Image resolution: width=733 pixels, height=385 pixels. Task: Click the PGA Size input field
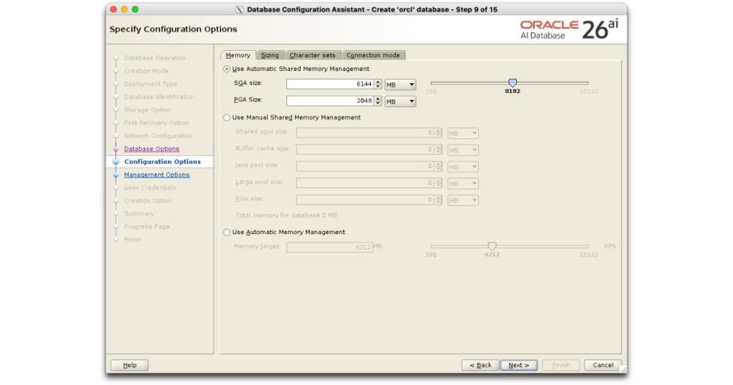click(x=330, y=101)
